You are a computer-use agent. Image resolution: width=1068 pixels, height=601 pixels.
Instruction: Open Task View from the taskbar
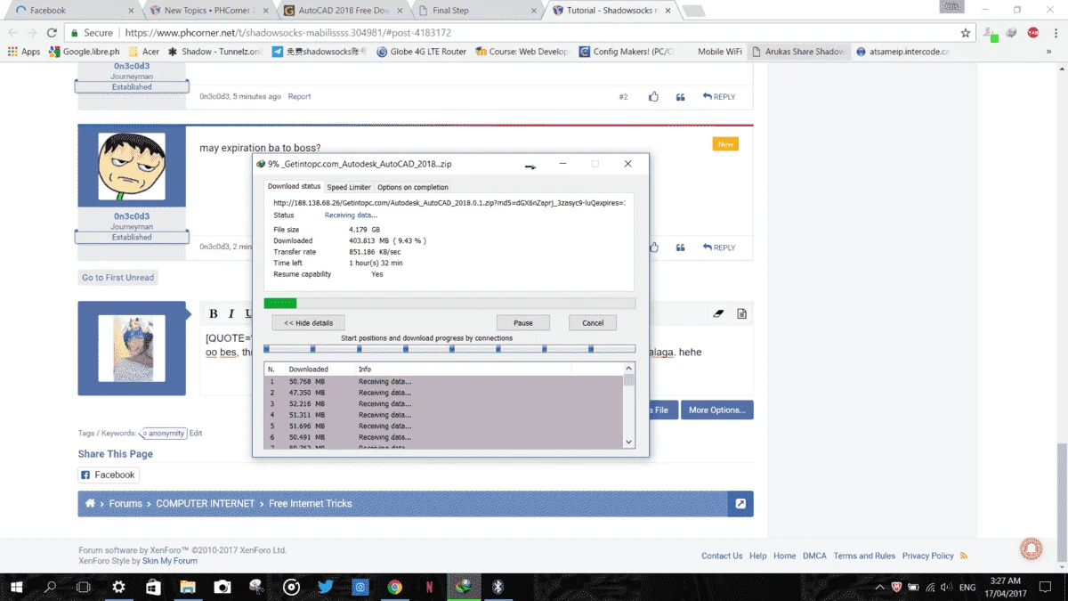pyautogui.click(x=84, y=587)
